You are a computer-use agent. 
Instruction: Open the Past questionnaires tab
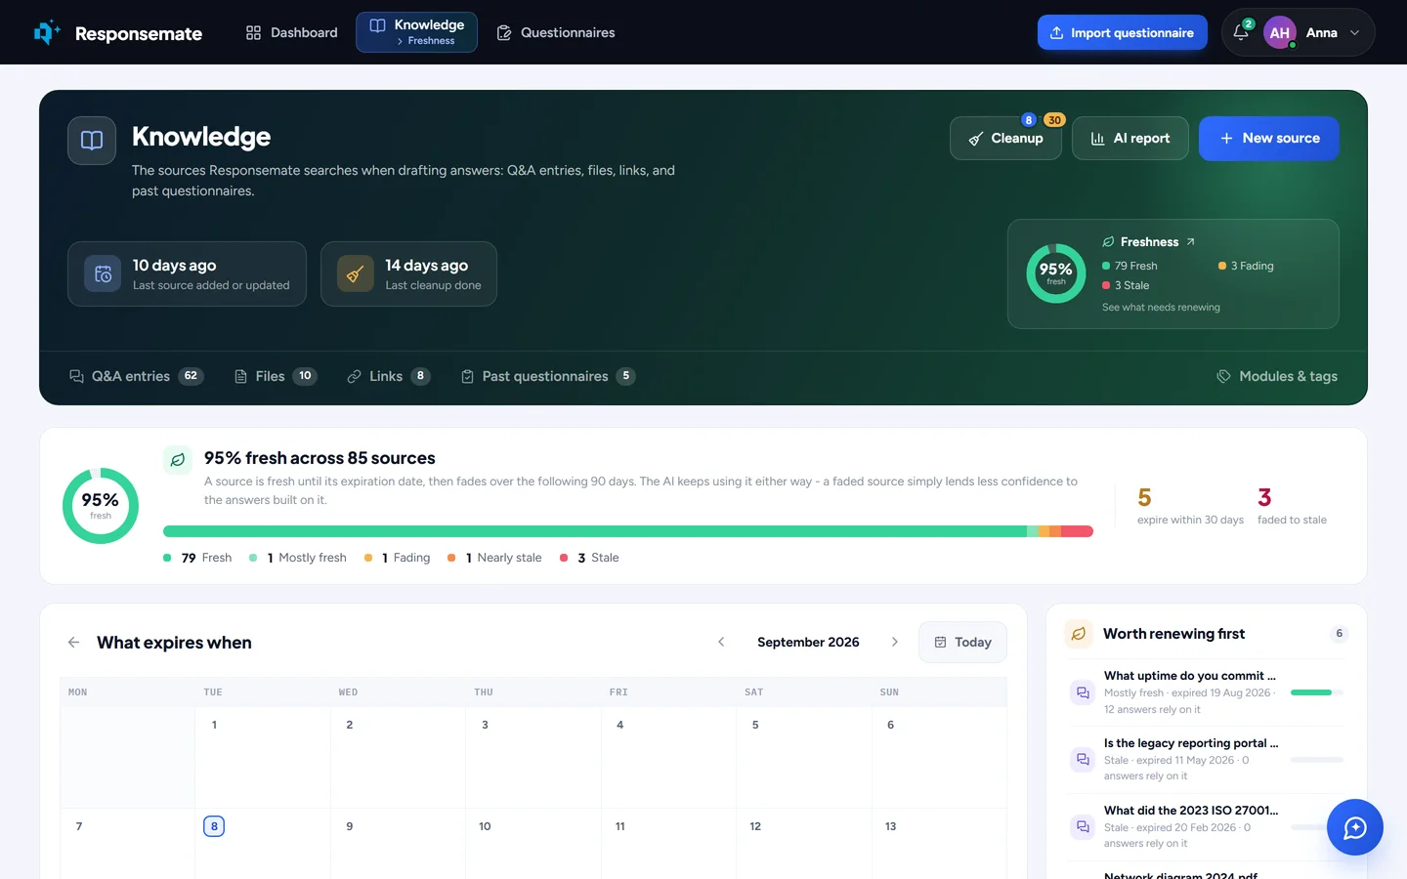pos(548,376)
